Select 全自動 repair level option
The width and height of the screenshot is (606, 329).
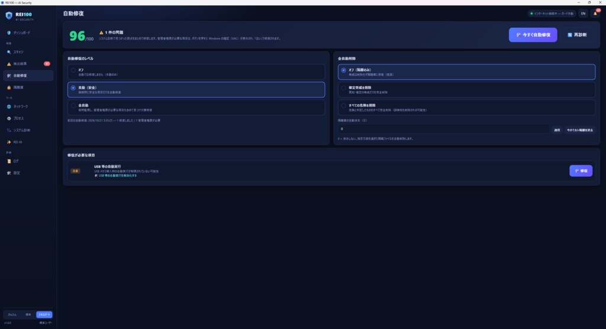196,108
